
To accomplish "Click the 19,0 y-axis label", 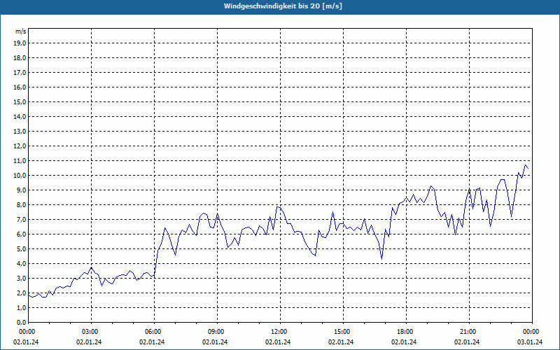I will (x=20, y=43).
